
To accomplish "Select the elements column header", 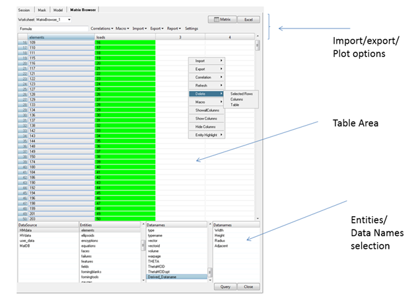I will (61, 37).
